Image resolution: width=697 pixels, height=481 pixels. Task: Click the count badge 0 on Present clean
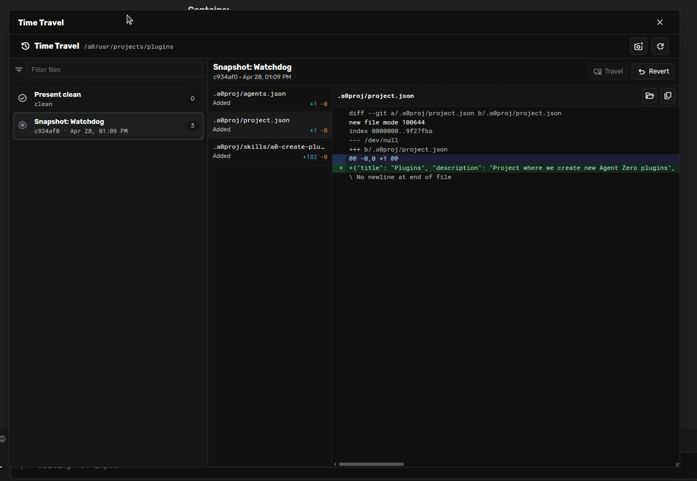click(x=192, y=98)
